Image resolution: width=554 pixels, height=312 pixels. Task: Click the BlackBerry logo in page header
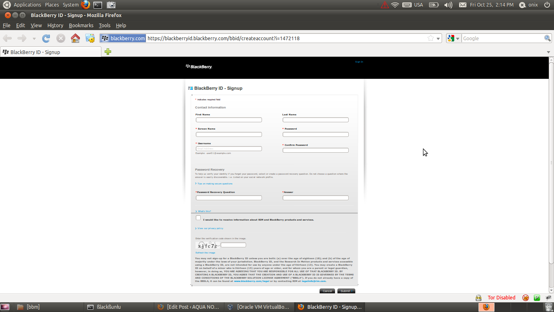(199, 67)
